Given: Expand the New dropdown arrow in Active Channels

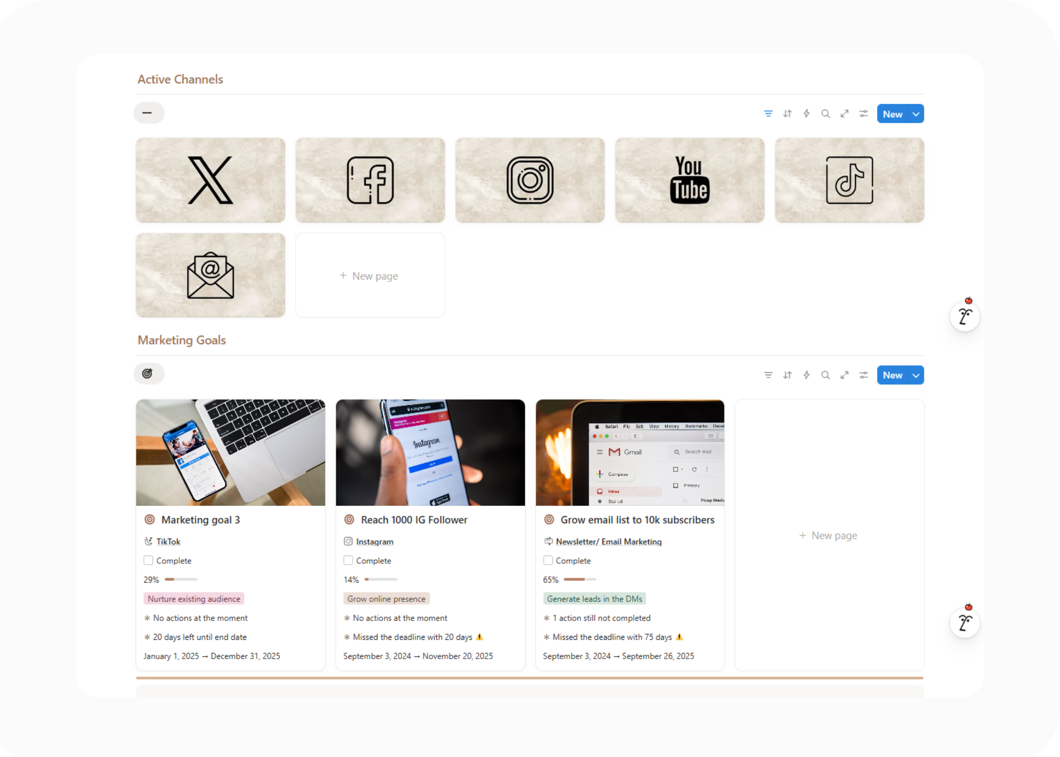Looking at the screenshot, I should 916,114.
